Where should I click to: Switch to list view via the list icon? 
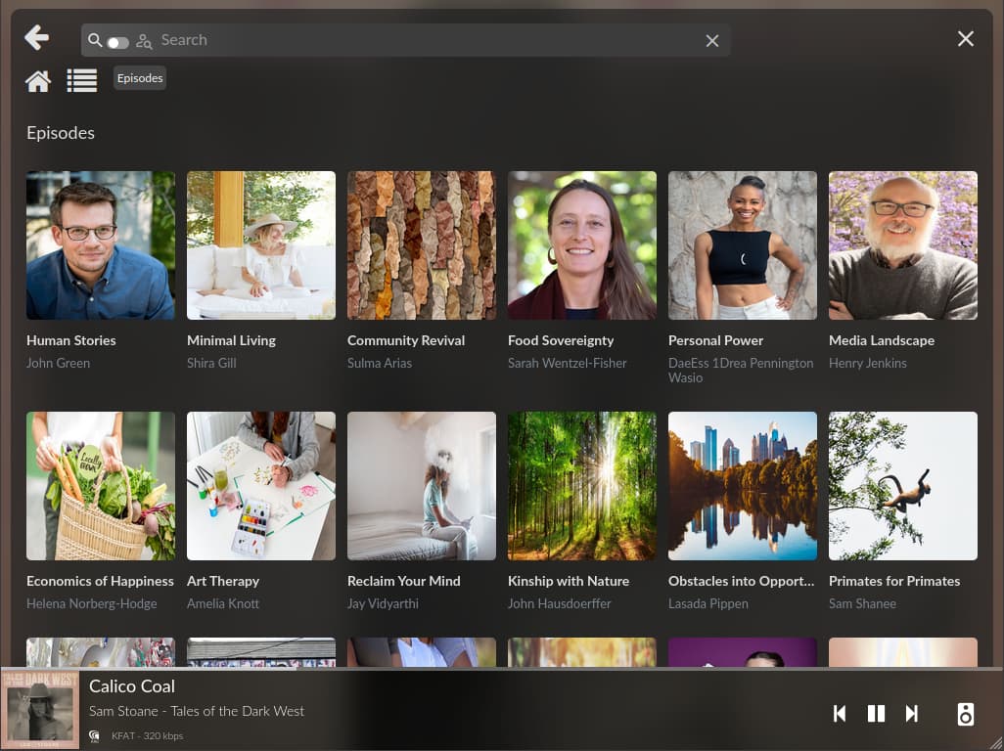(82, 81)
